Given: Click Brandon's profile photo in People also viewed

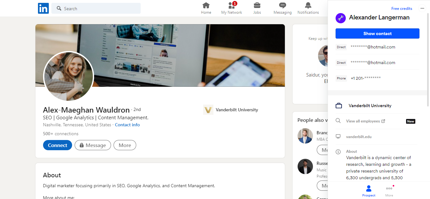Looking at the screenshot, I should coord(305,136).
